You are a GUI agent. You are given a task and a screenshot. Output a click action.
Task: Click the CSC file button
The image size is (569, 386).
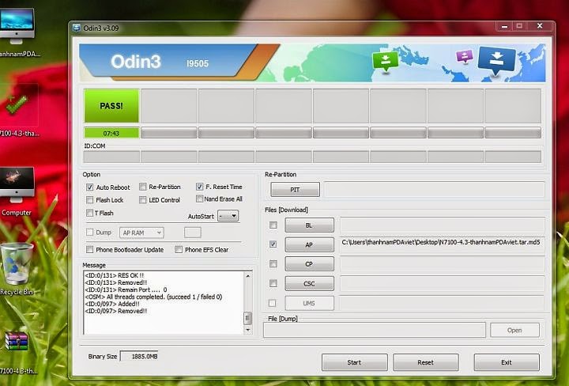pos(309,284)
